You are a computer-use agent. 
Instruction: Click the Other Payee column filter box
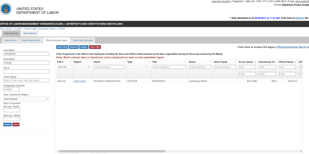pyautogui.click(x=225, y=67)
